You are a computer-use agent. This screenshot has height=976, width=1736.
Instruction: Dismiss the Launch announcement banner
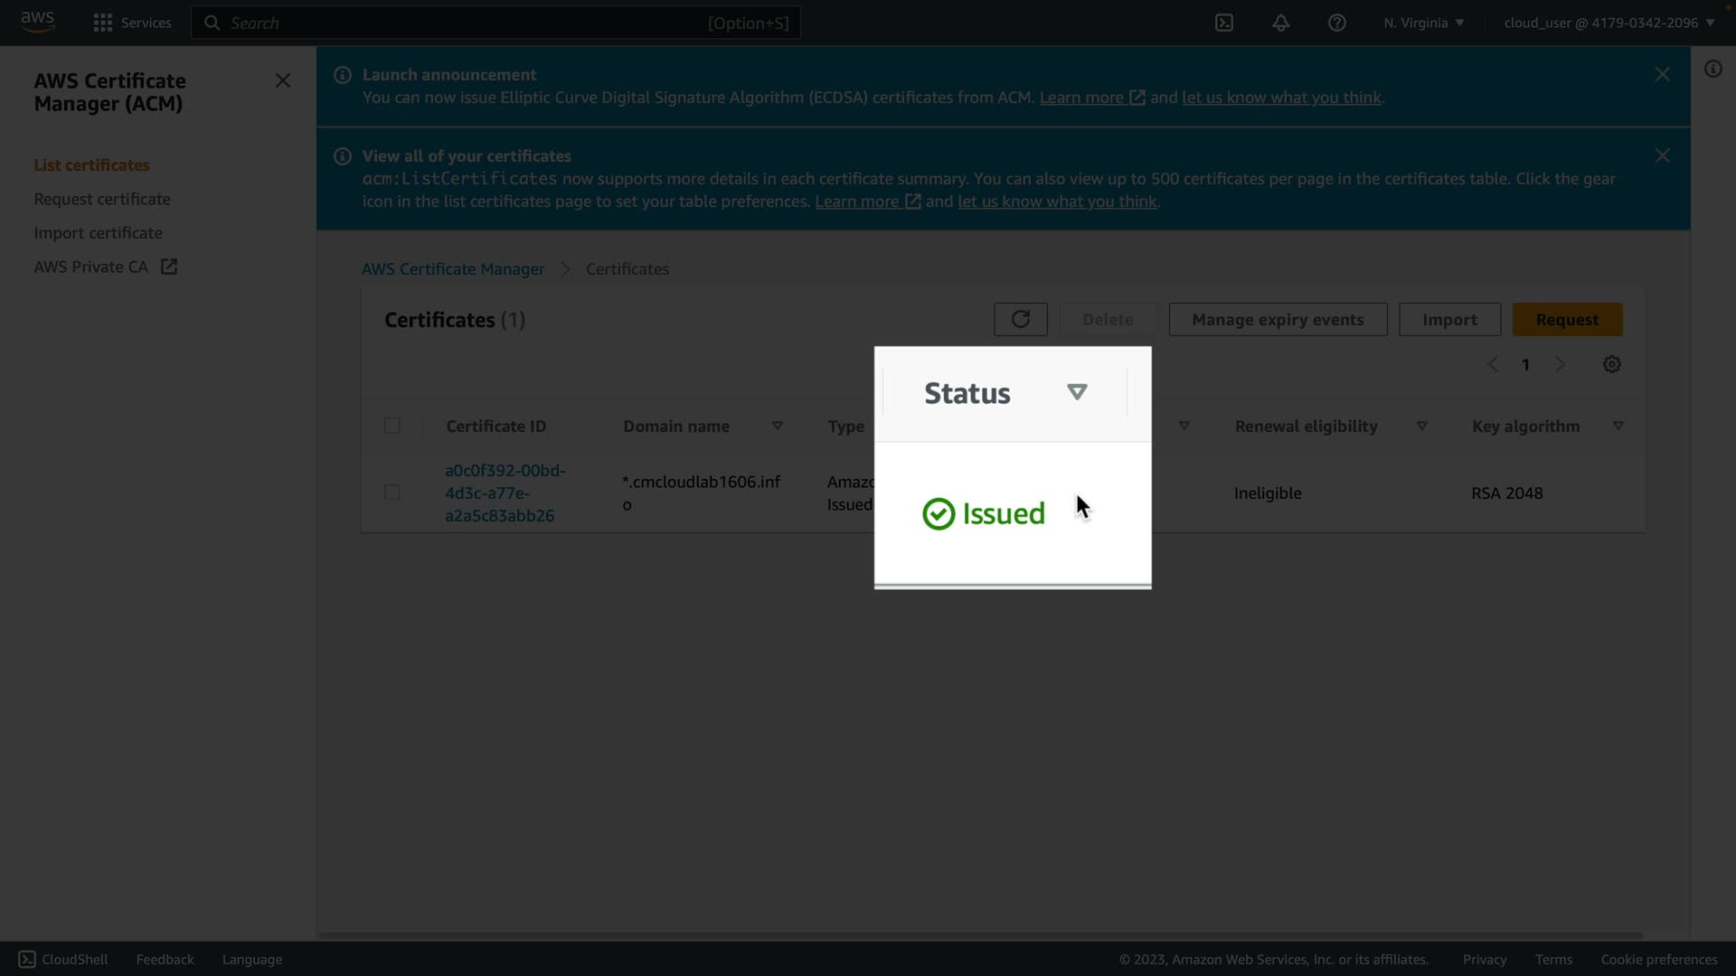click(x=1662, y=75)
